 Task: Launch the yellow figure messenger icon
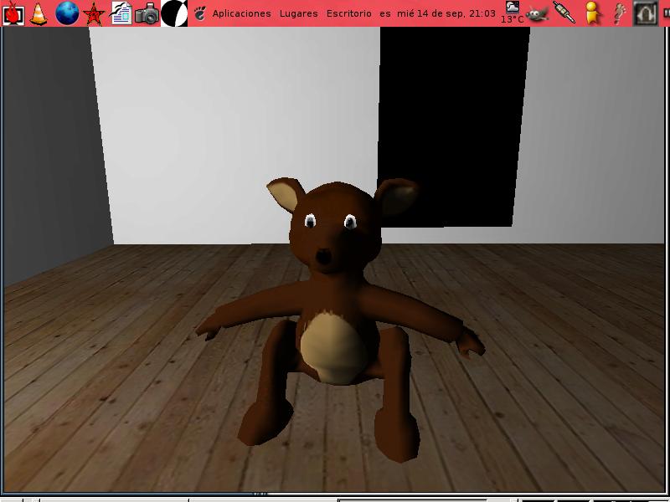592,13
